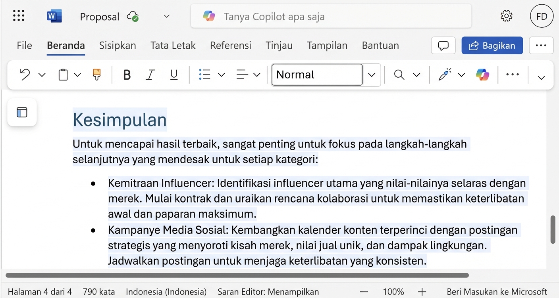559x298 pixels.
Task: Open the alignment options dropdown
Action: 257,74
